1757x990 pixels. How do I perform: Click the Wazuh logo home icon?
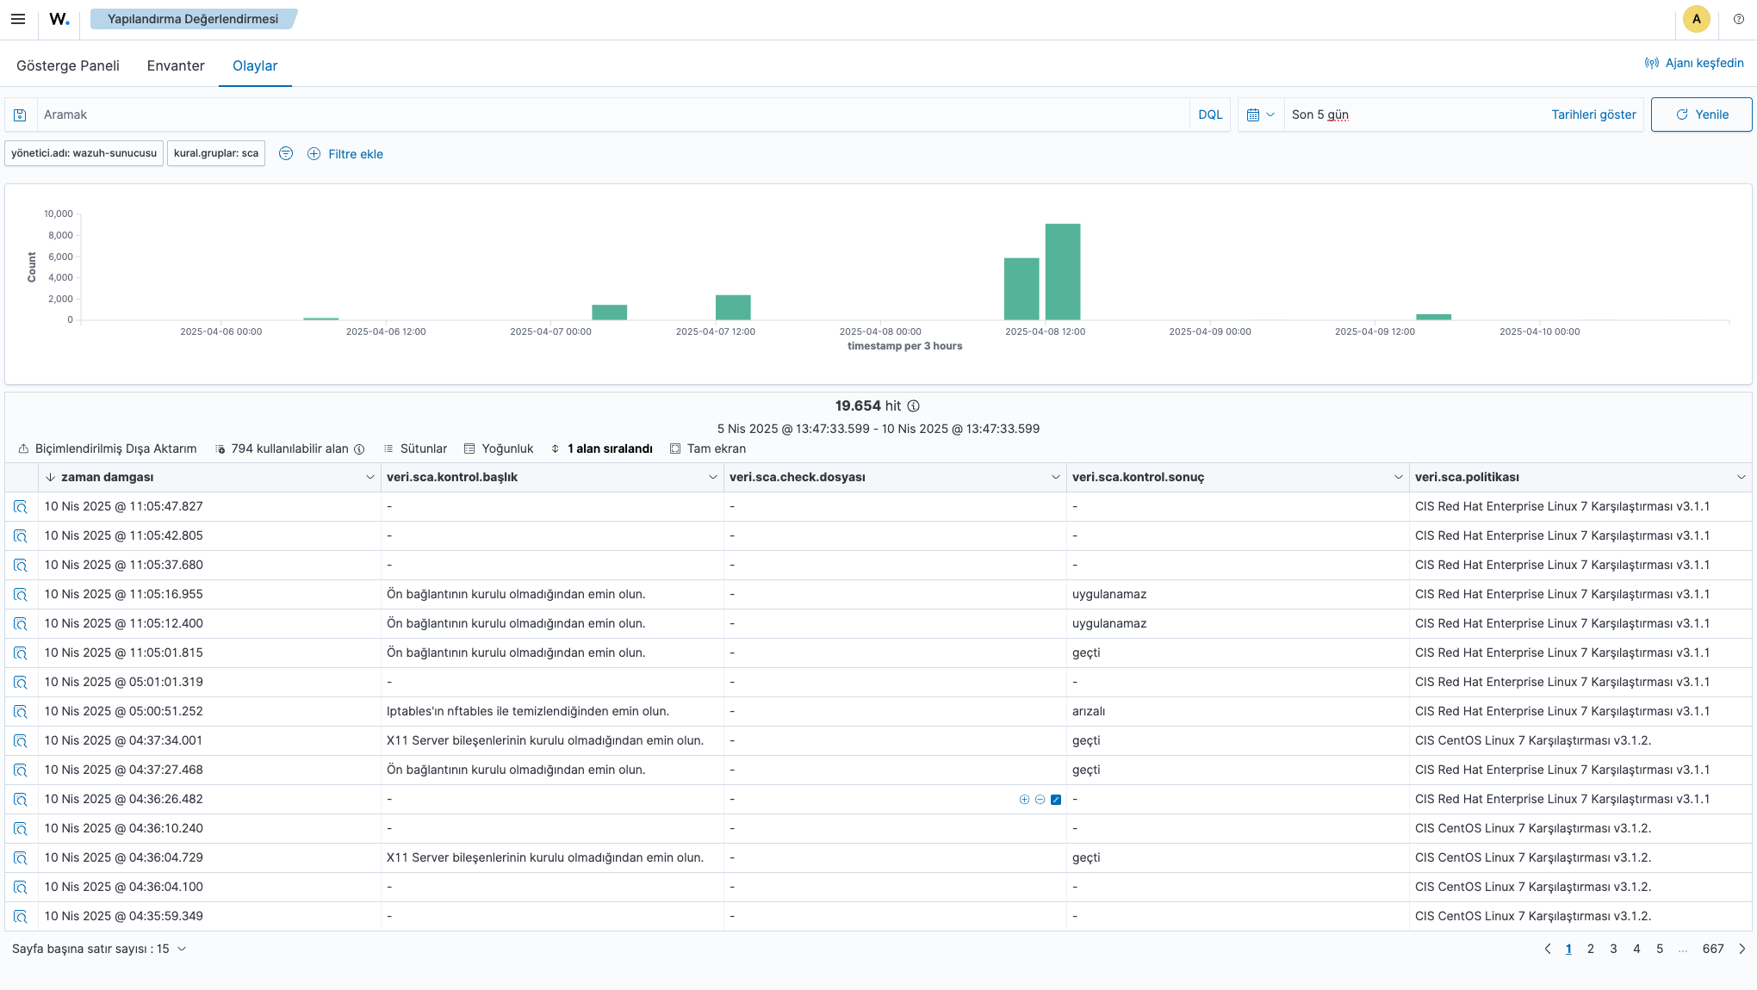59,19
